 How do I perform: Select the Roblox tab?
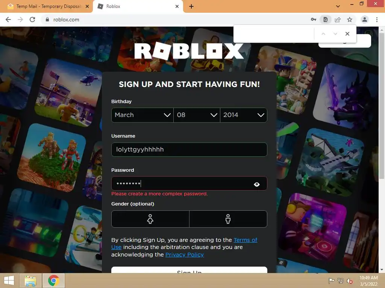pyautogui.click(x=138, y=7)
